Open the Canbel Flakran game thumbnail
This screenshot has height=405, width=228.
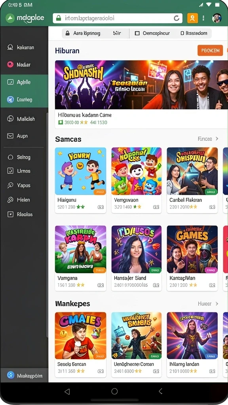pyautogui.click(x=192, y=171)
